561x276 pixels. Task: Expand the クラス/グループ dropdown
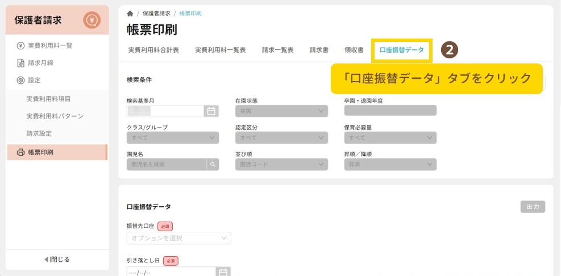point(173,138)
